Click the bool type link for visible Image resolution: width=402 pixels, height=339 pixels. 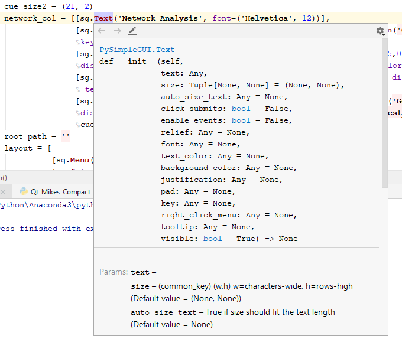click(x=213, y=239)
